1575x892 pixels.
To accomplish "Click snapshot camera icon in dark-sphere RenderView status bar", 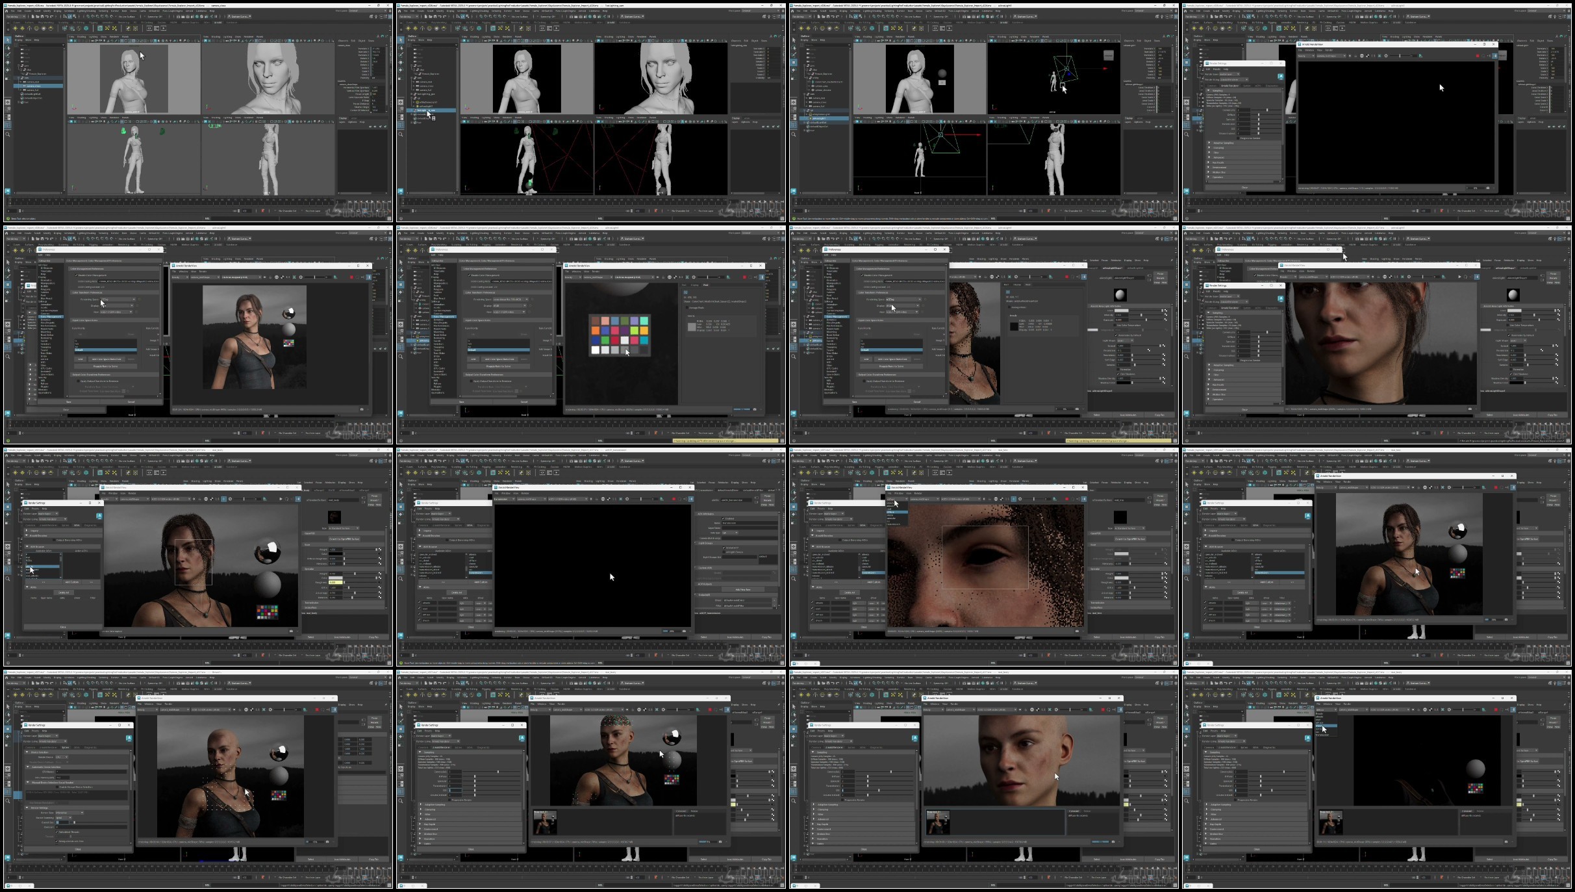I will (1506, 842).
